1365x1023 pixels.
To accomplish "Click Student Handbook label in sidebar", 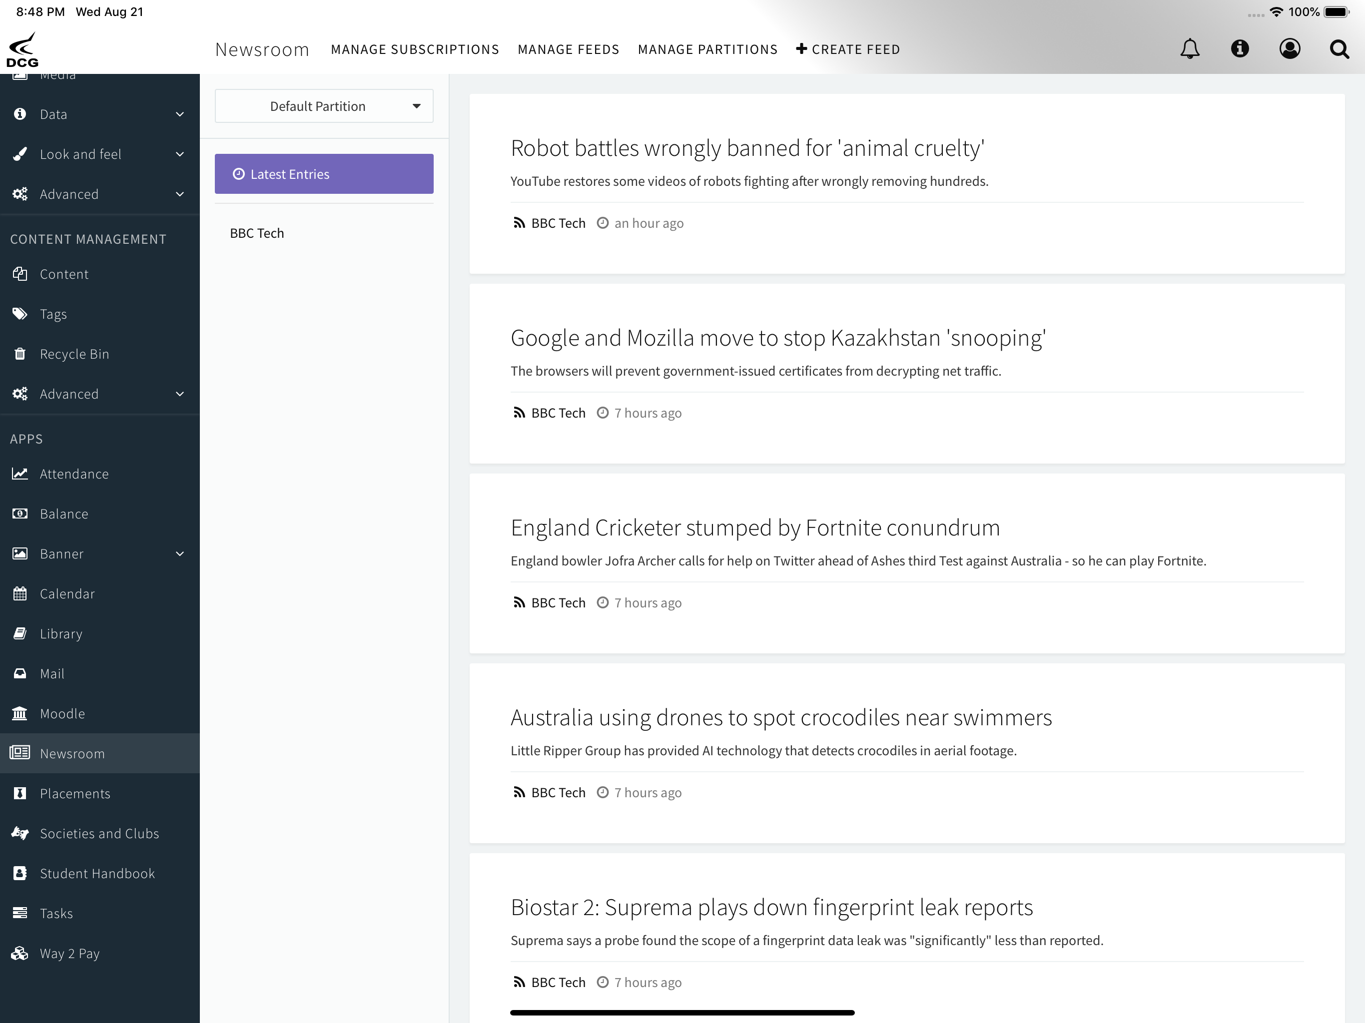I will pyautogui.click(x=97, y=874).
